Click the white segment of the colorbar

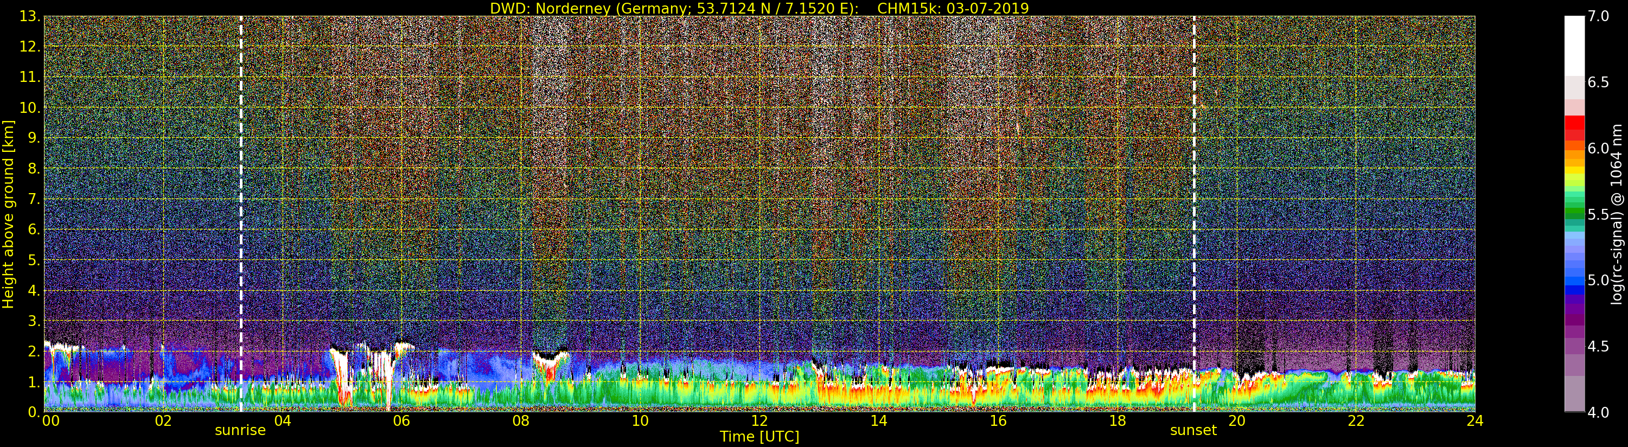[x=1574, y=46]
